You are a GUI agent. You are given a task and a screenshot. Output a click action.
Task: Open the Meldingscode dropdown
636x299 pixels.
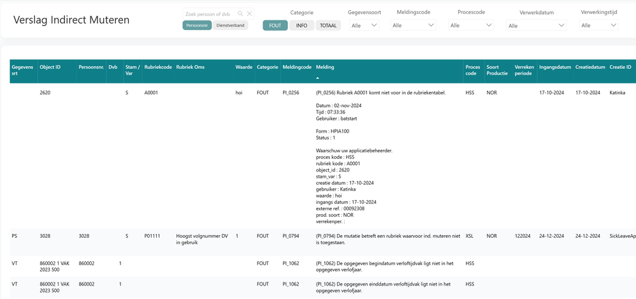click(x=414, y=25)
